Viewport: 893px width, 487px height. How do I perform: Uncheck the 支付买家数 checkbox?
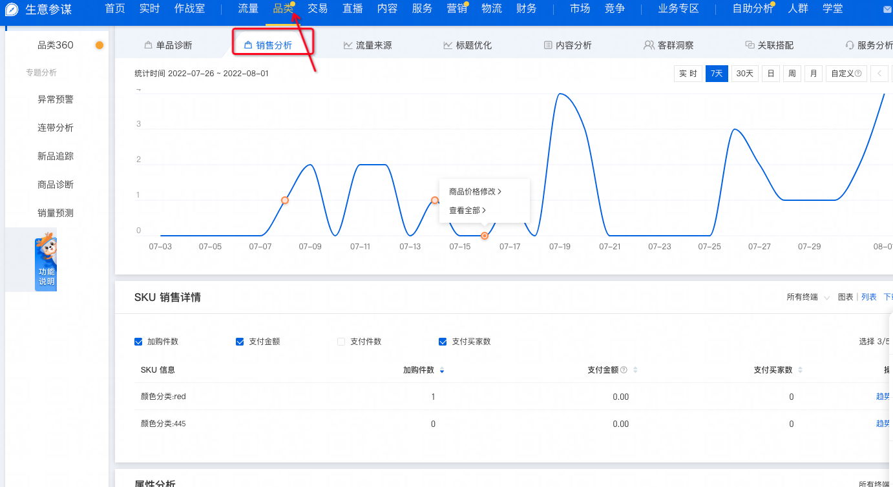(443, 342)
